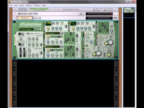Click the Mod A waveform display

coord(48,24)
